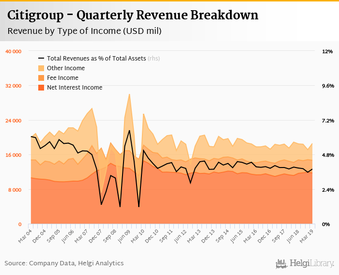Click the subtitle 'Revenue by Type of Income'
The image size is (339, 275).
tap(84, 31)
